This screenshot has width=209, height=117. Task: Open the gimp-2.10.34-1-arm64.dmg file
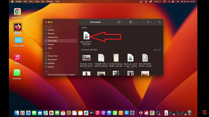[x=86, y=36]
